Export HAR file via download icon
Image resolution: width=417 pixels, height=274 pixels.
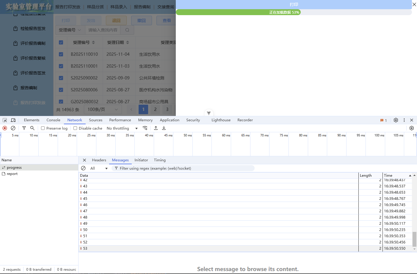pos(164,128)
